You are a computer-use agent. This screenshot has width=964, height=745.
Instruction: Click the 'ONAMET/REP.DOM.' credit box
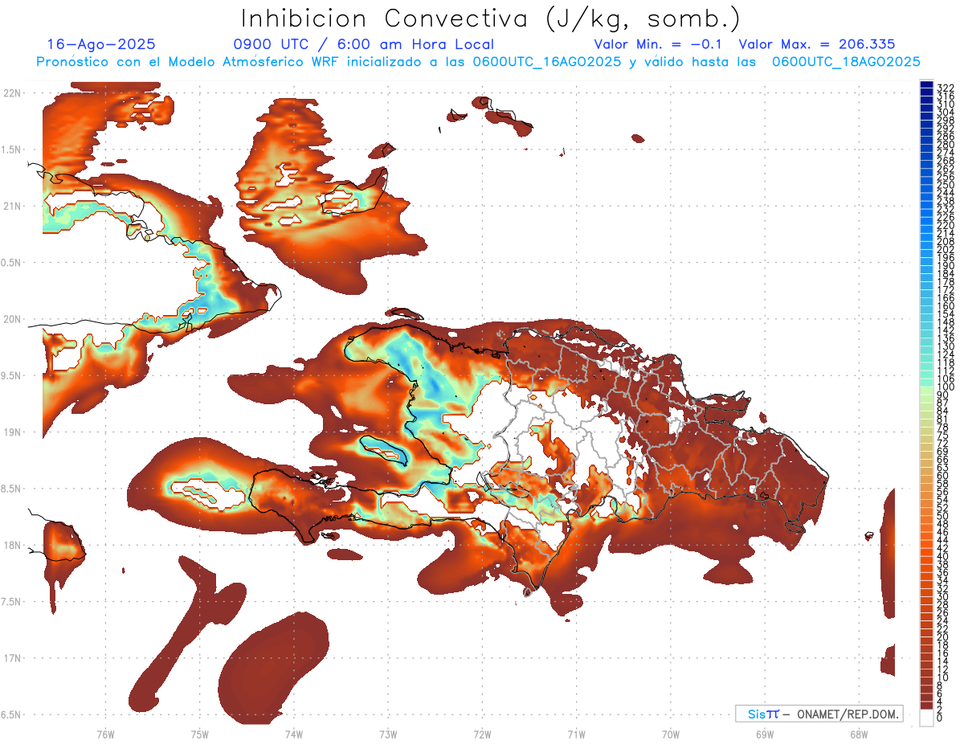click(x=818, y=714)
